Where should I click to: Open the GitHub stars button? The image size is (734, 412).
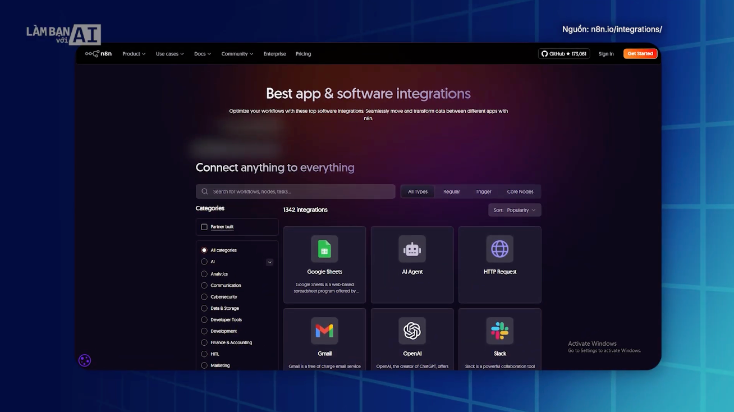coord(564,54)
